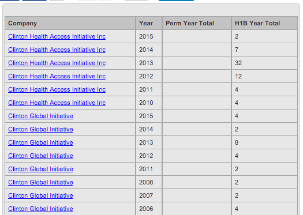The image size is (303, 215).
Task: Open Clinton Global Initiative 2012 row link
Action: pos(40,156)
